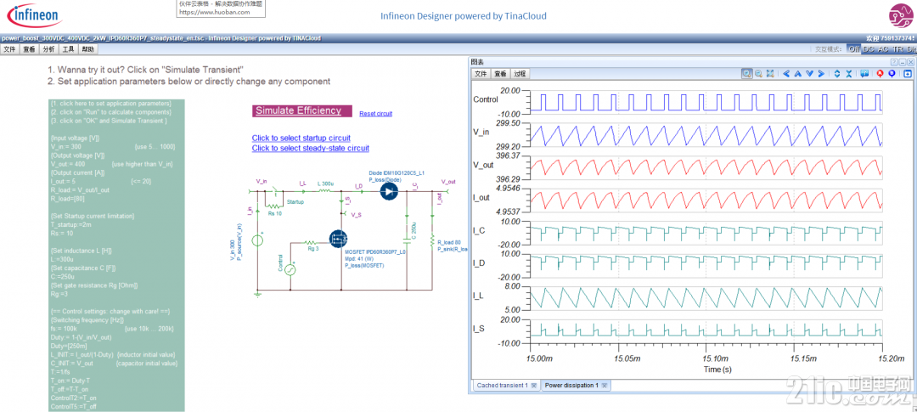The width and height of the screenshot is (917, 412).
Task: Click the Rg 3 gate resistor
Action: pyautogui.click(x=311, y=242)
